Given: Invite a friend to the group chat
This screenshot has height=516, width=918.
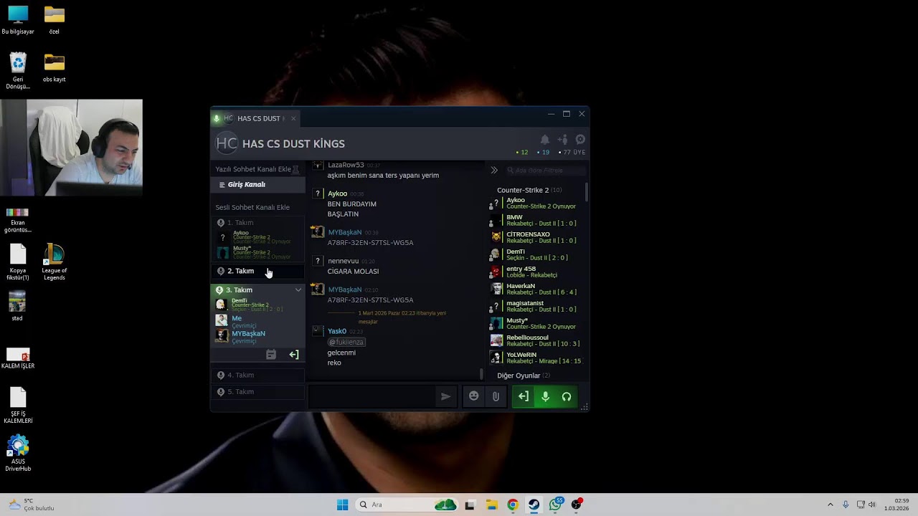Looking at the screenshot, I should tap(562, 140).
